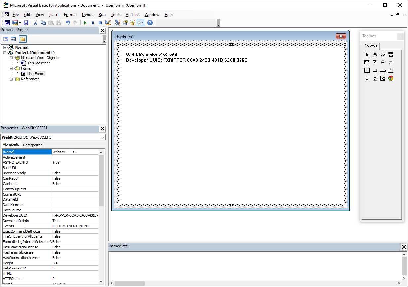Toggle the Toolbox toolbar icon
The height and width of the screenshot is (287, 408).
[x=140, y=23]
